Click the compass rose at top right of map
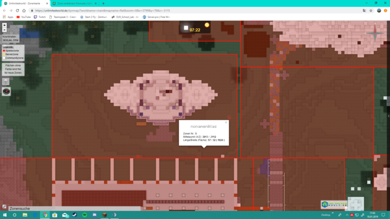 pyautogui.click(x=375, y=33)
